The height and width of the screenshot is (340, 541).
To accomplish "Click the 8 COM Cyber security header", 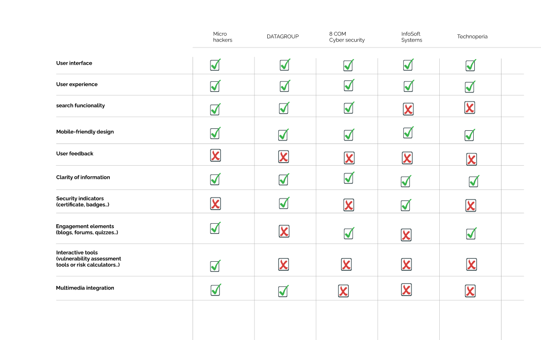I will click(347, 37).
